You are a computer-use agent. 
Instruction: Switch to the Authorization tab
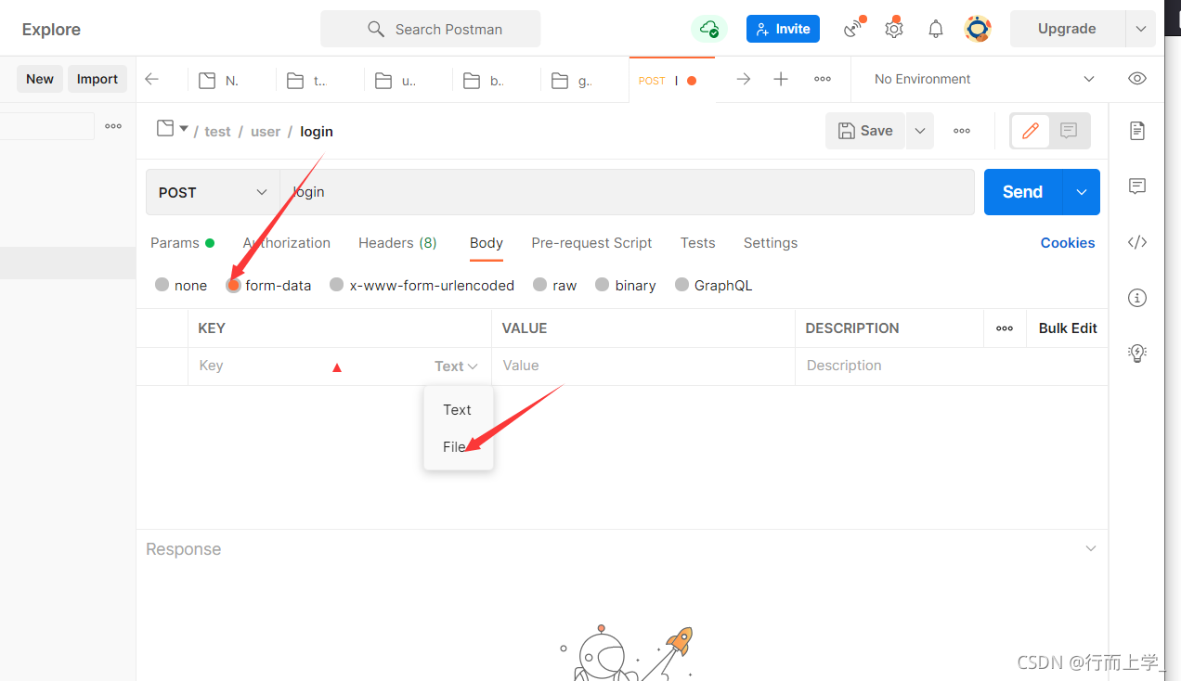[x=286, y=243]
